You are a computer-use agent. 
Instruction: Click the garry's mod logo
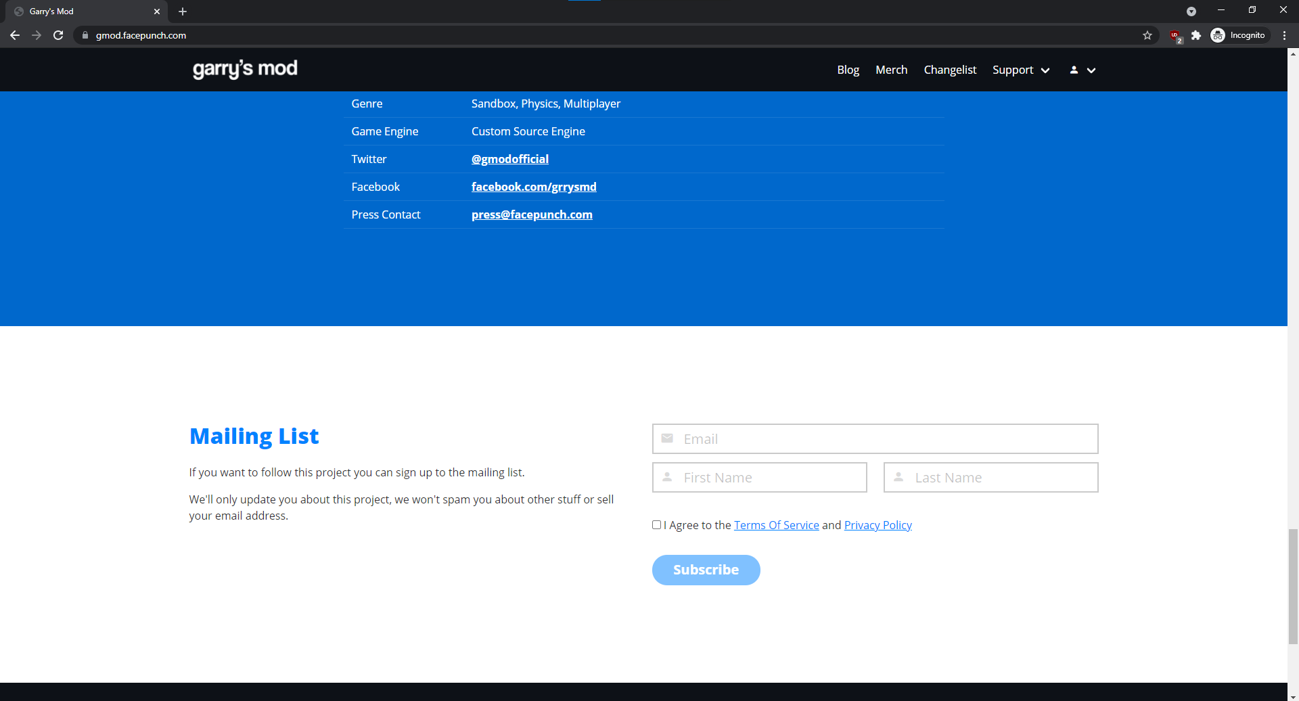tap(245, 69)
